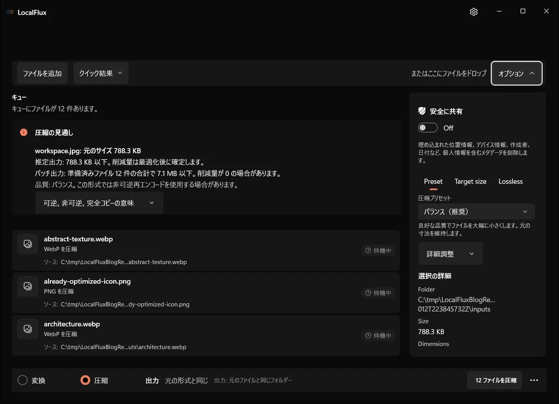
Task: Switch to the Lossless tab
Action: (511, 182)
